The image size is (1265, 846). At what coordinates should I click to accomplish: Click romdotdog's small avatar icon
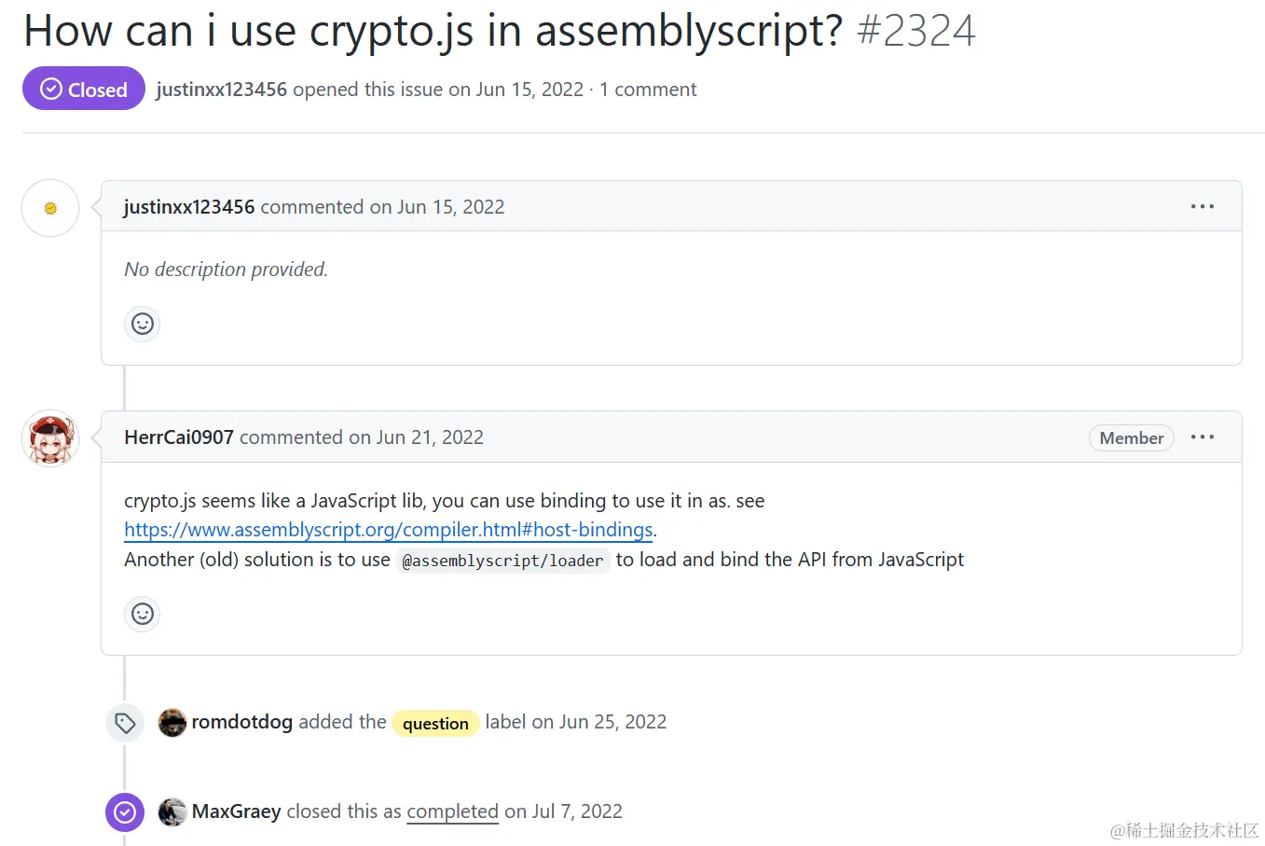click(x=172, y=722)
